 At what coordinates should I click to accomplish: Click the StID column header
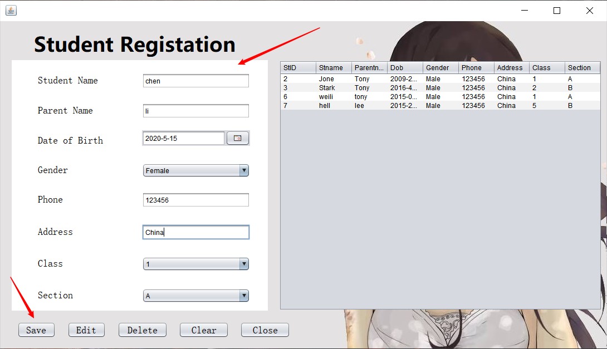click(297, 67)
